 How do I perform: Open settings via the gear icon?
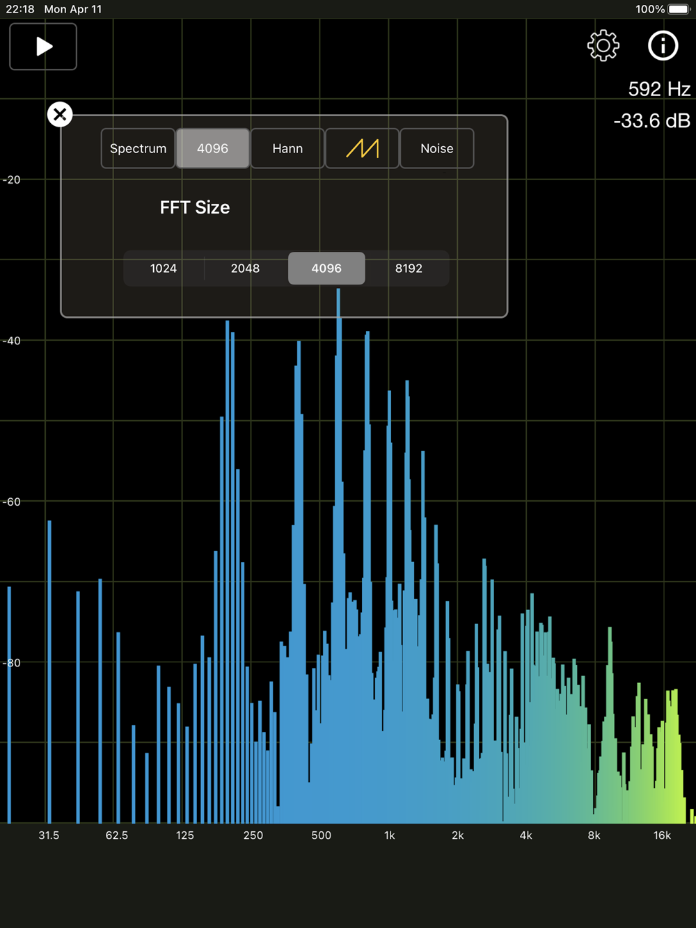click(x=603, y=46)
